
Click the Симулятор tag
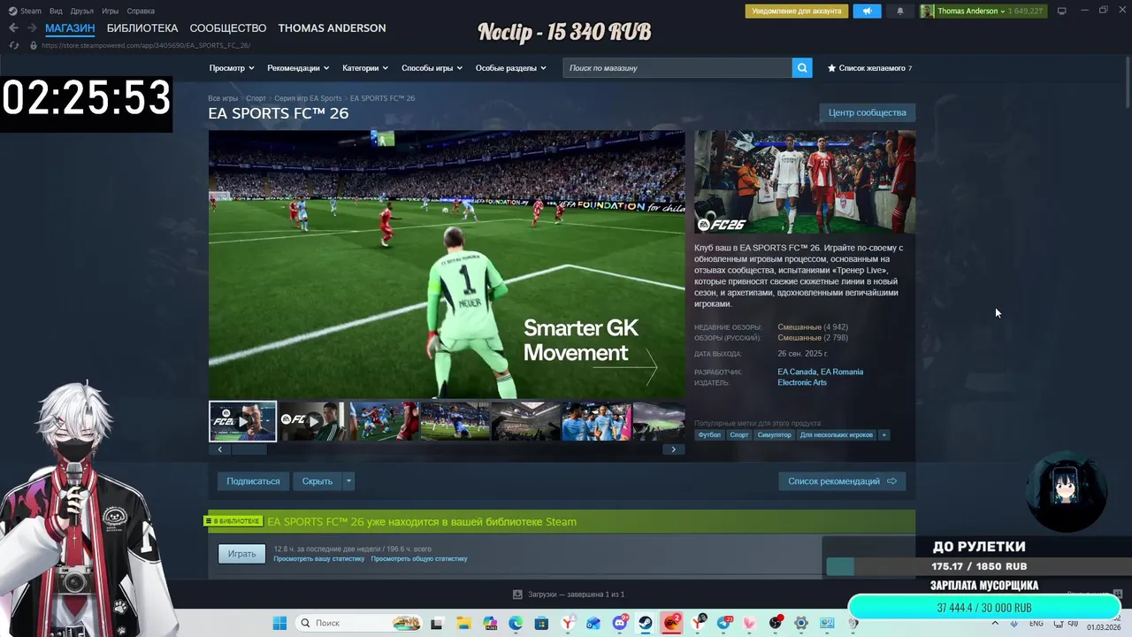pyautogui.click(x=774, y=435)
